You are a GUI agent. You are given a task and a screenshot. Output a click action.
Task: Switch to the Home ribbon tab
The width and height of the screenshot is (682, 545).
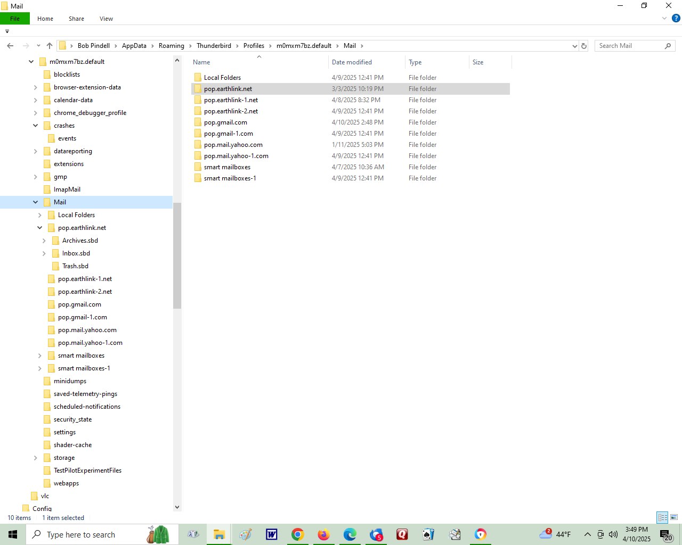(45, 19)
